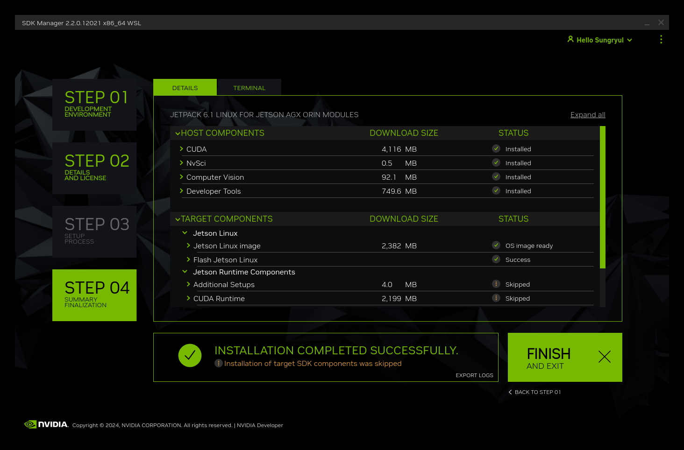Expand the CUDA host component row

point(181,149)
